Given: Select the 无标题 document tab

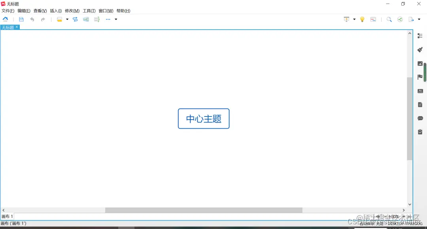Looking at the screenshot, I should (x=9, y=27).
